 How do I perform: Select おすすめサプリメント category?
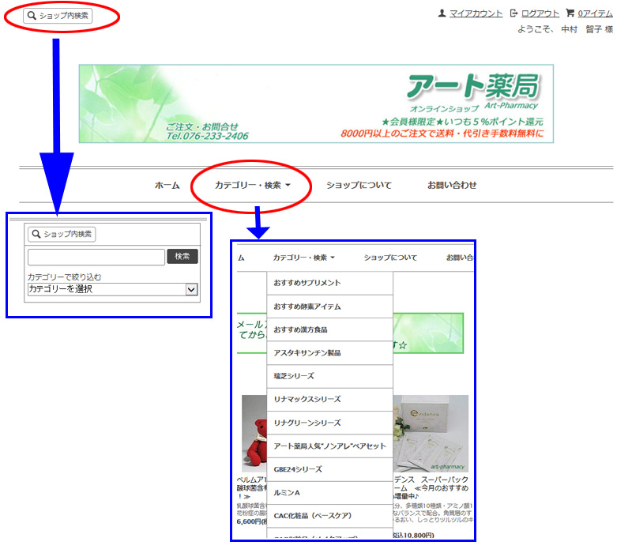pos(329,283)
